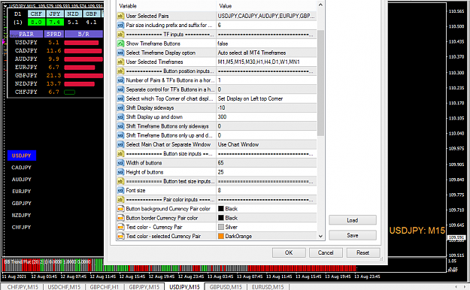Click icon beside Select which Top Corner
The width and height of the screenshot is (470, 290).
(x=120, y=98)
